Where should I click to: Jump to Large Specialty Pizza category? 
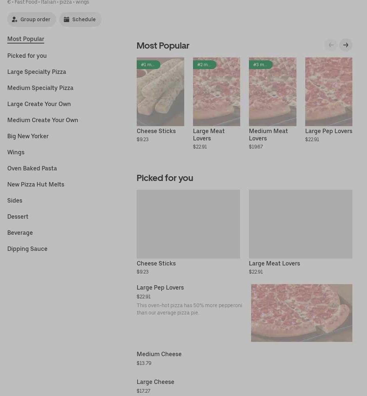(37, 72)
